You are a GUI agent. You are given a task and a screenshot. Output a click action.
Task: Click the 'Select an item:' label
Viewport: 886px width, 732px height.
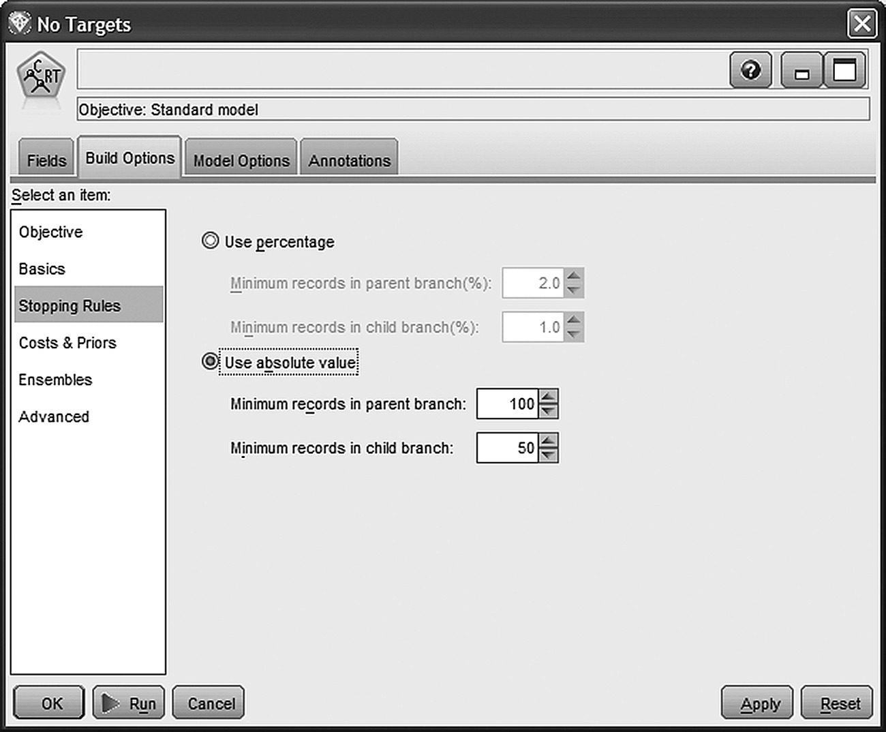coord(61,196)
